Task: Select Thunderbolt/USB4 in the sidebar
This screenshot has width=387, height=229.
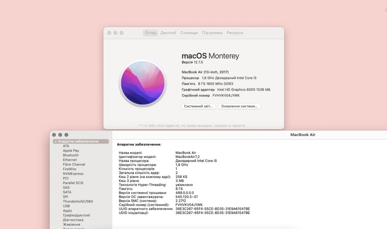Action: coord(78,202)
